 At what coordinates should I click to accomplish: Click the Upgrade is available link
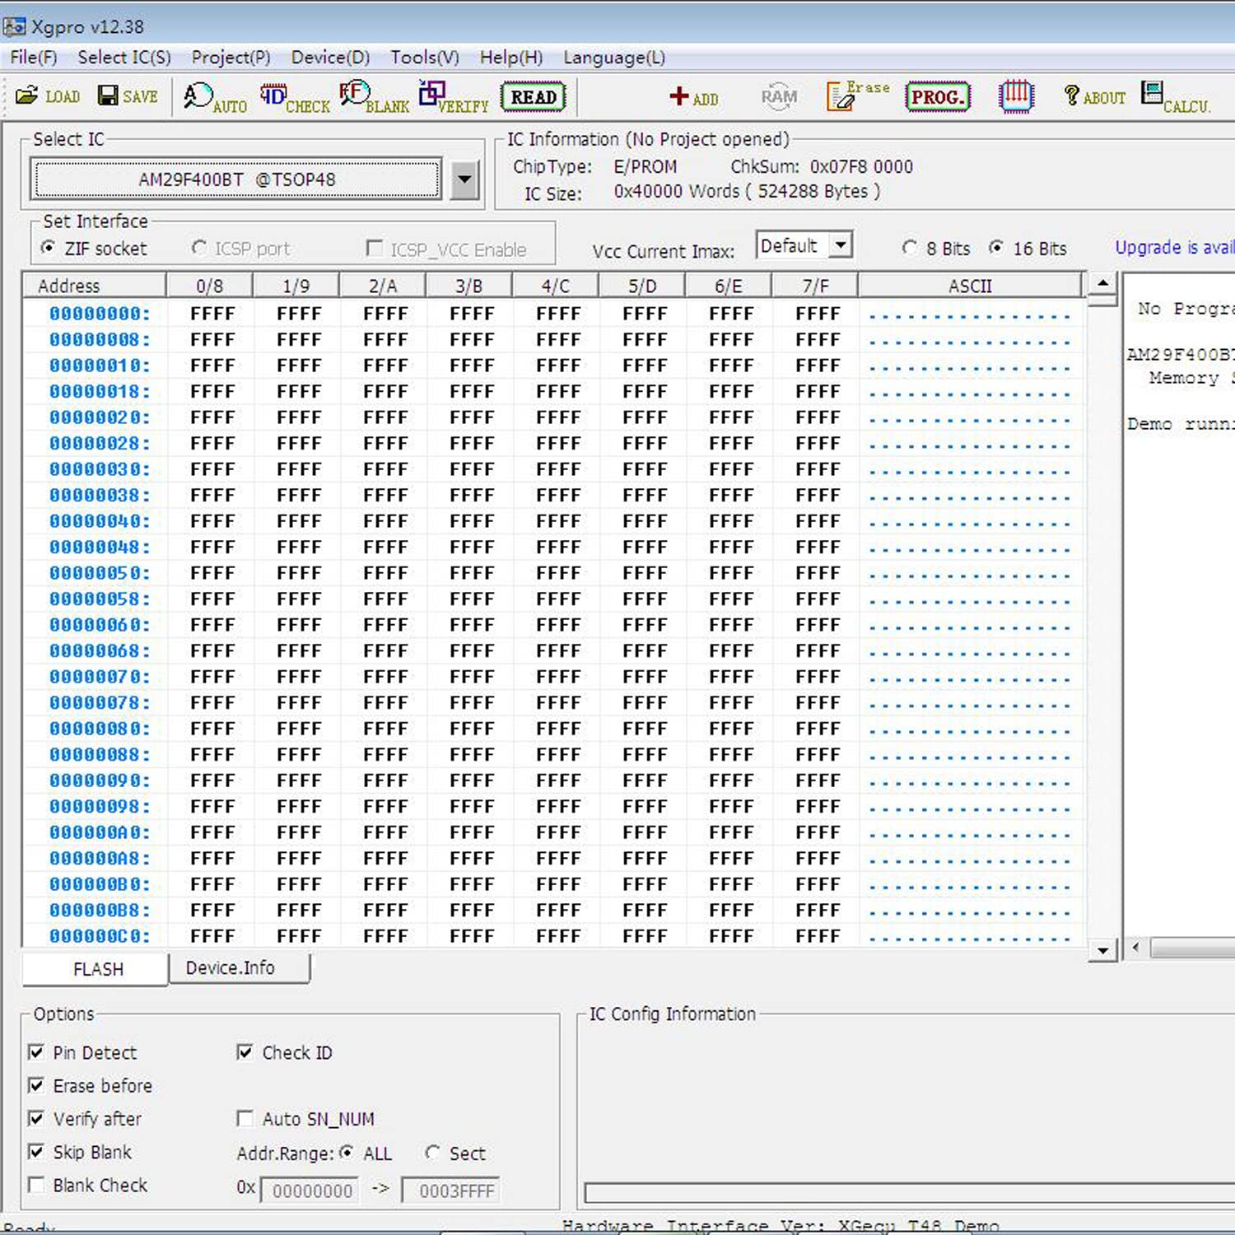coord(1173,247)
